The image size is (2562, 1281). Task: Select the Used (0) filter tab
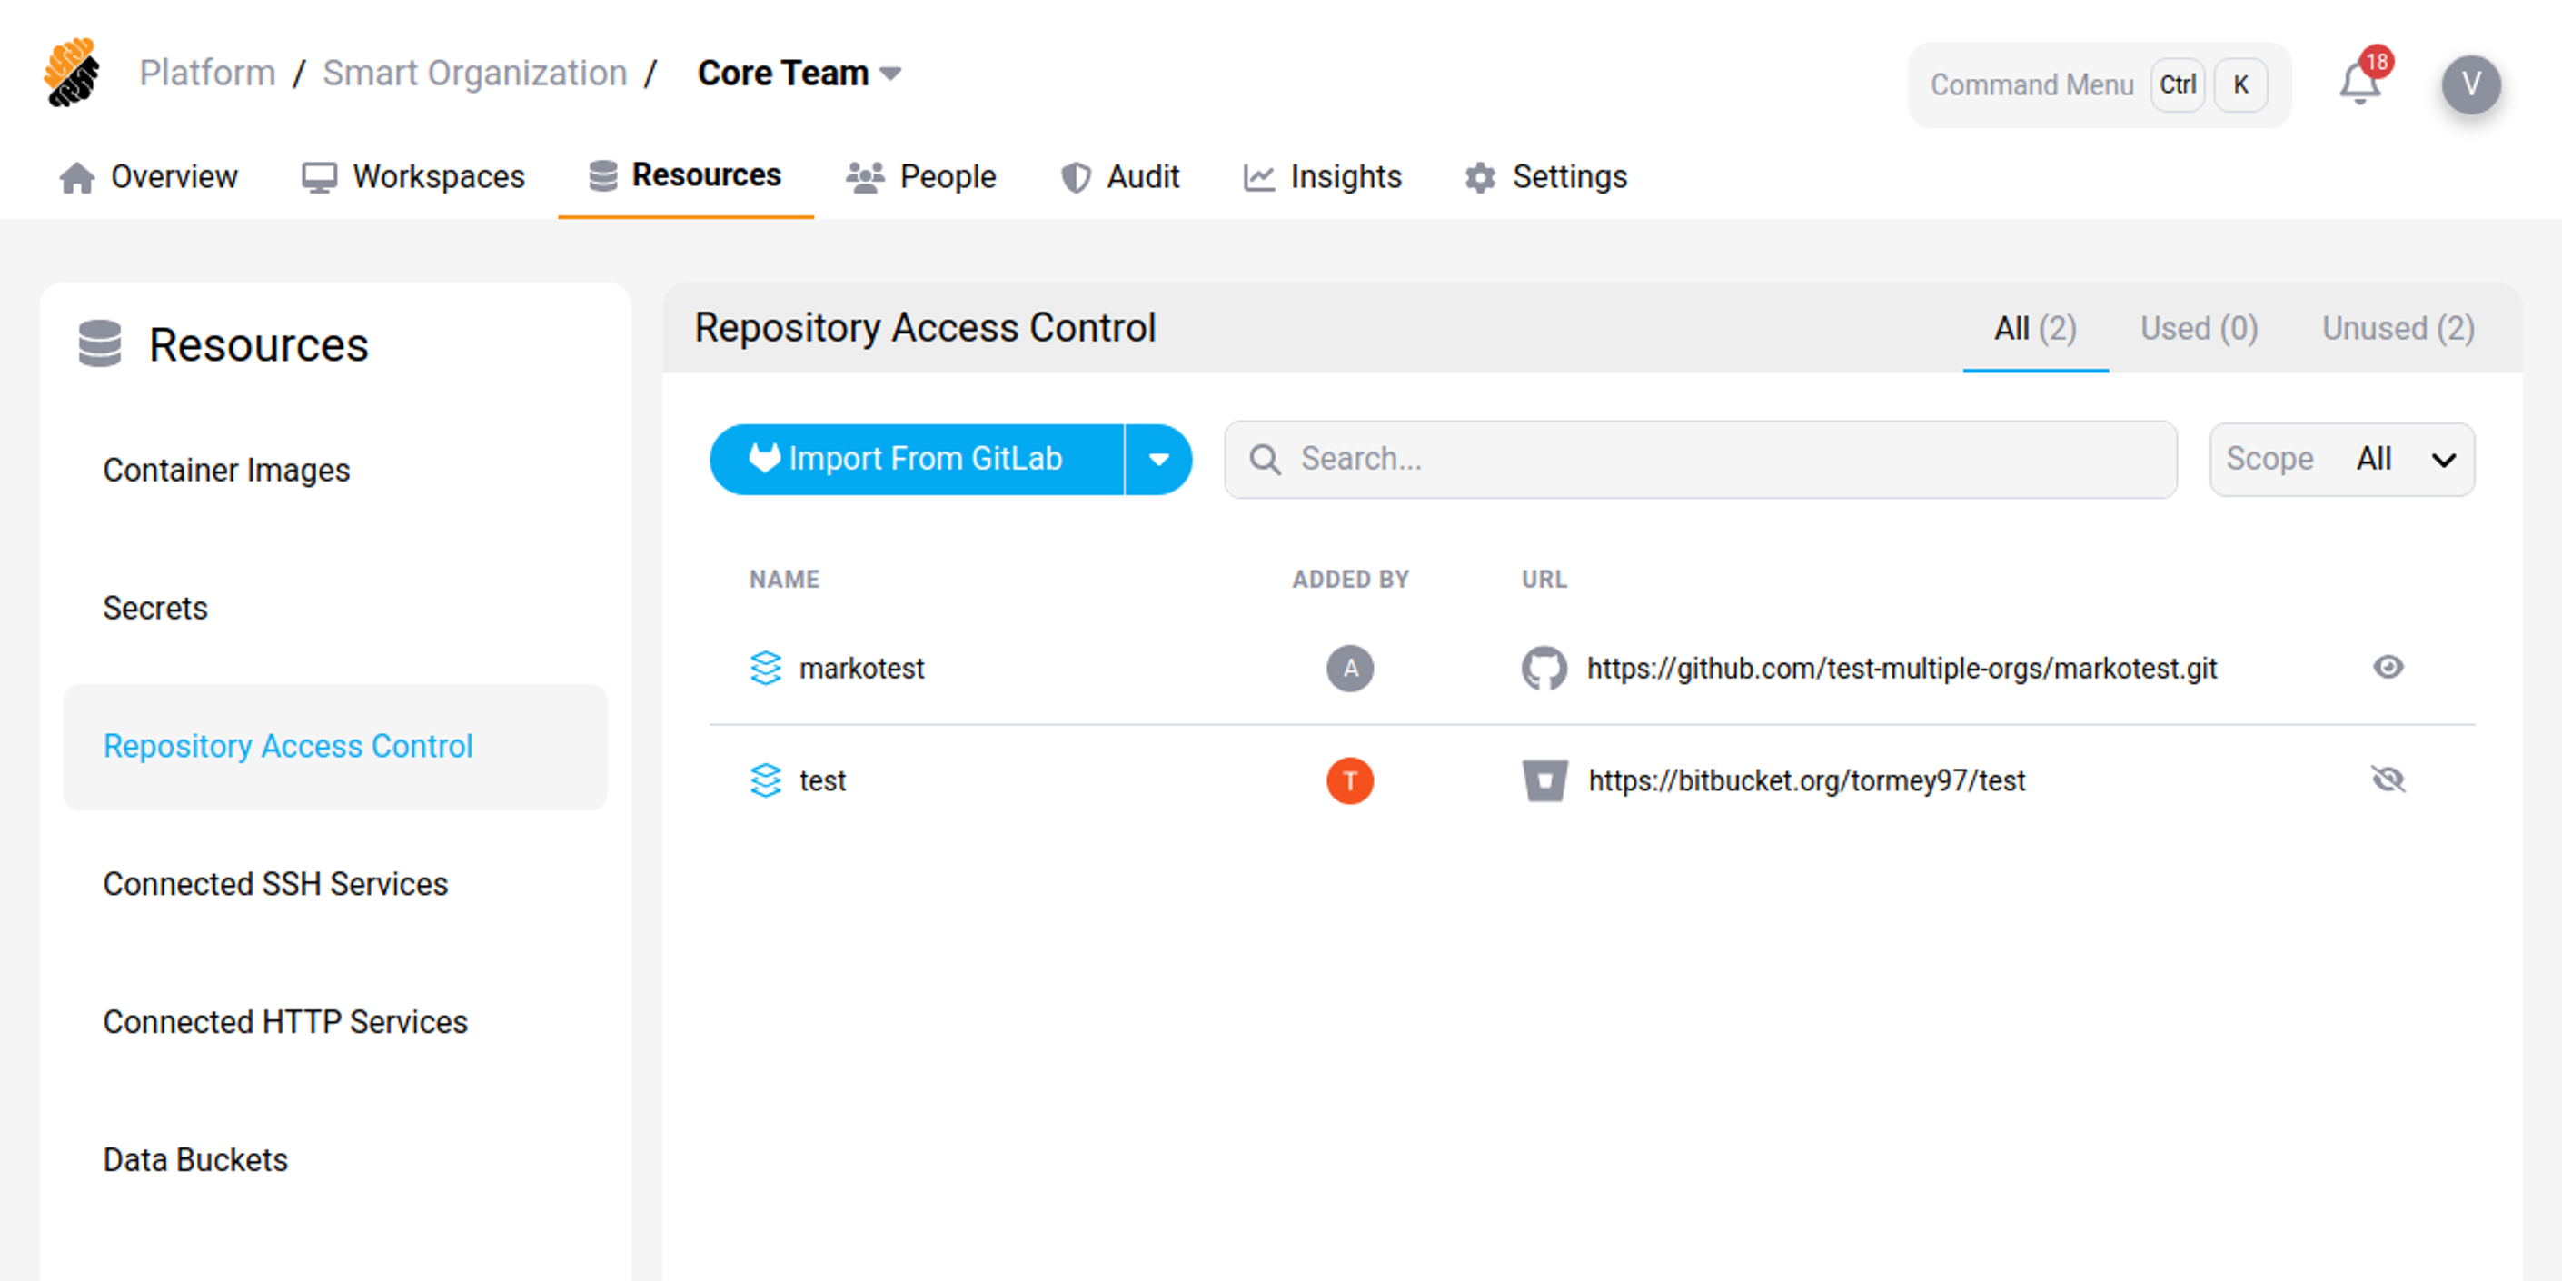click(2198, 328)
